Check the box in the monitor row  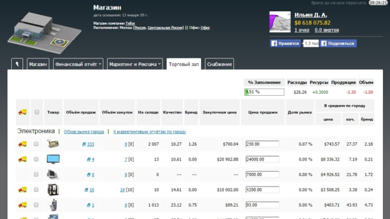click(36, 159)
